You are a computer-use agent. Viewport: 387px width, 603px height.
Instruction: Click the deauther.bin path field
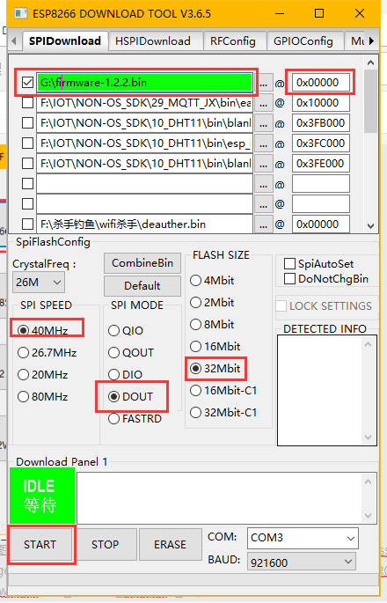pos(144,224)
